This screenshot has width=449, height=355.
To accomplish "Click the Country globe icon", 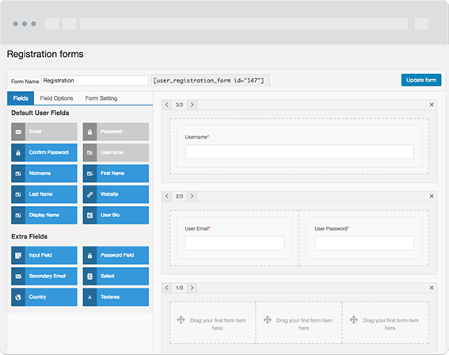I will [x=18, y=297].
